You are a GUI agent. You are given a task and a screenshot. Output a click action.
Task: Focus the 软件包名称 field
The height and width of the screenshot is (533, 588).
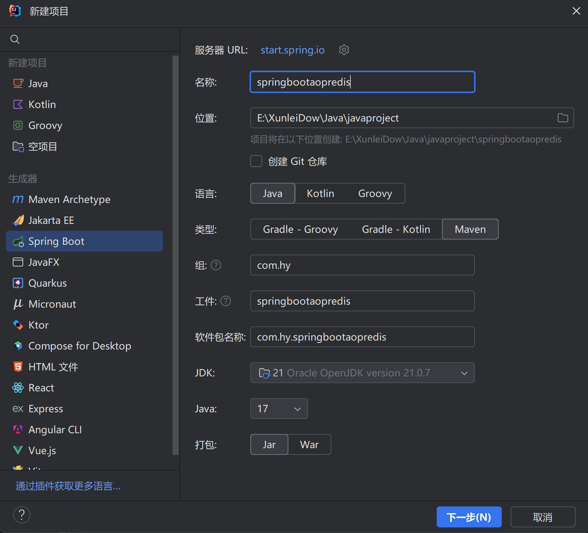pyautogui.click(x=362, y=337)
